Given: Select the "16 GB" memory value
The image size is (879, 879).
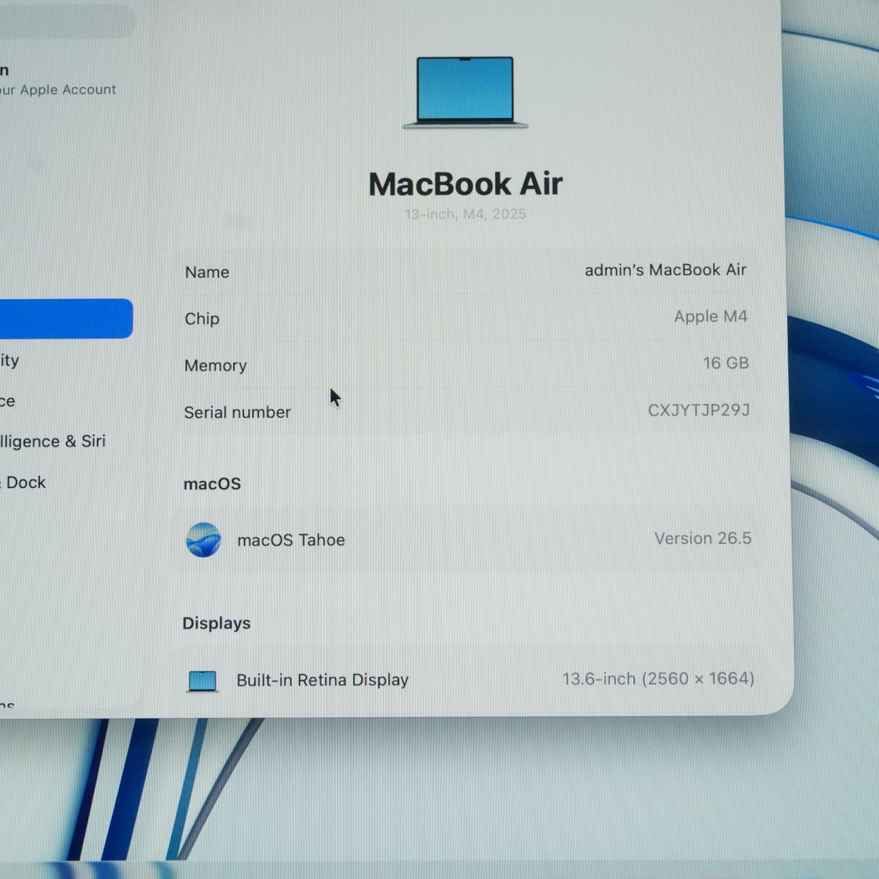Looking at the screenshot, I should (726, 363).
